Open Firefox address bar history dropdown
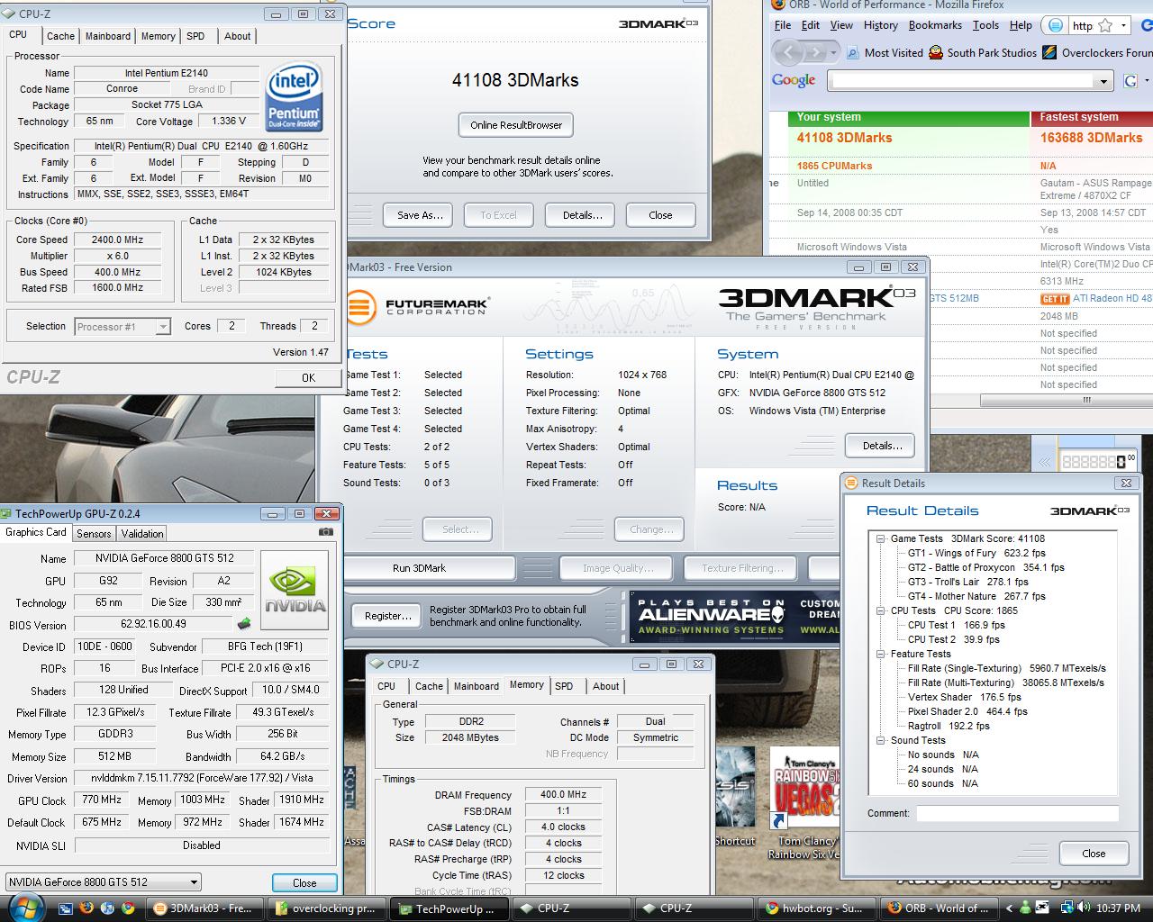The width and height of the screenshot is (1153, 922). click(x=1123, y=25)
